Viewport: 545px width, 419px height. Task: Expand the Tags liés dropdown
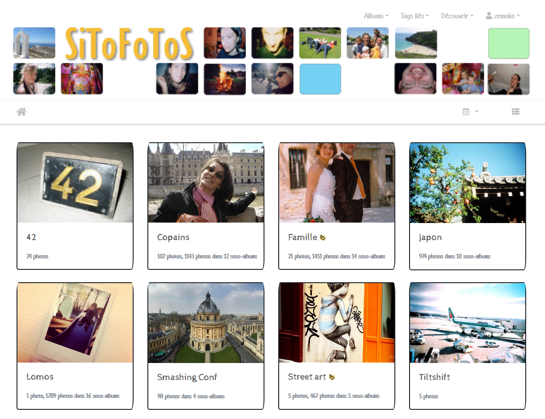coord(415,16)
